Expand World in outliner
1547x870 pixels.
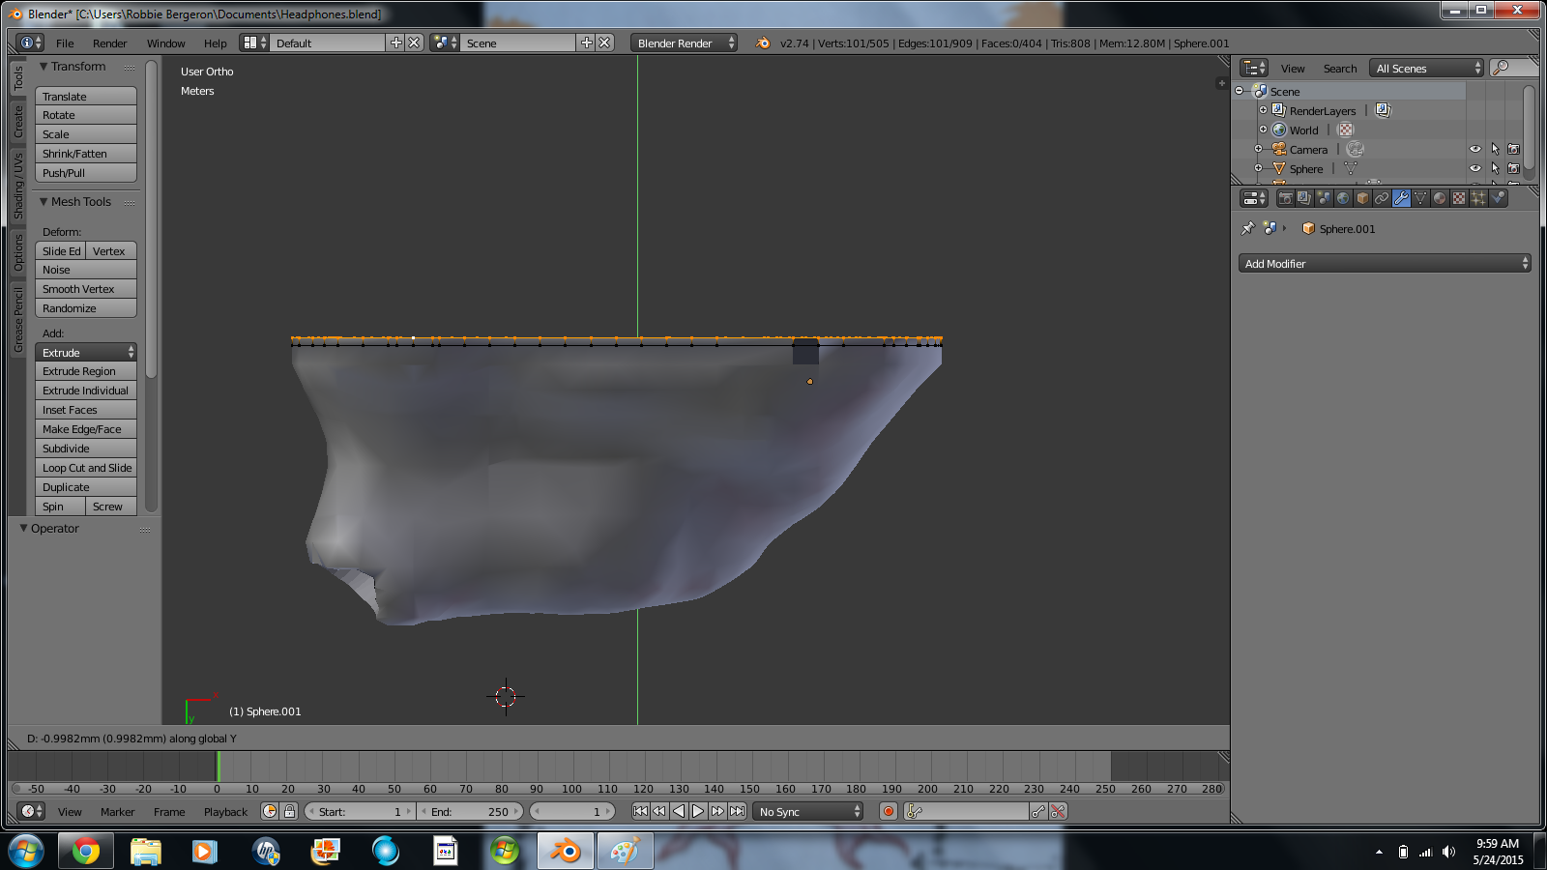[x=1263, y=130]
